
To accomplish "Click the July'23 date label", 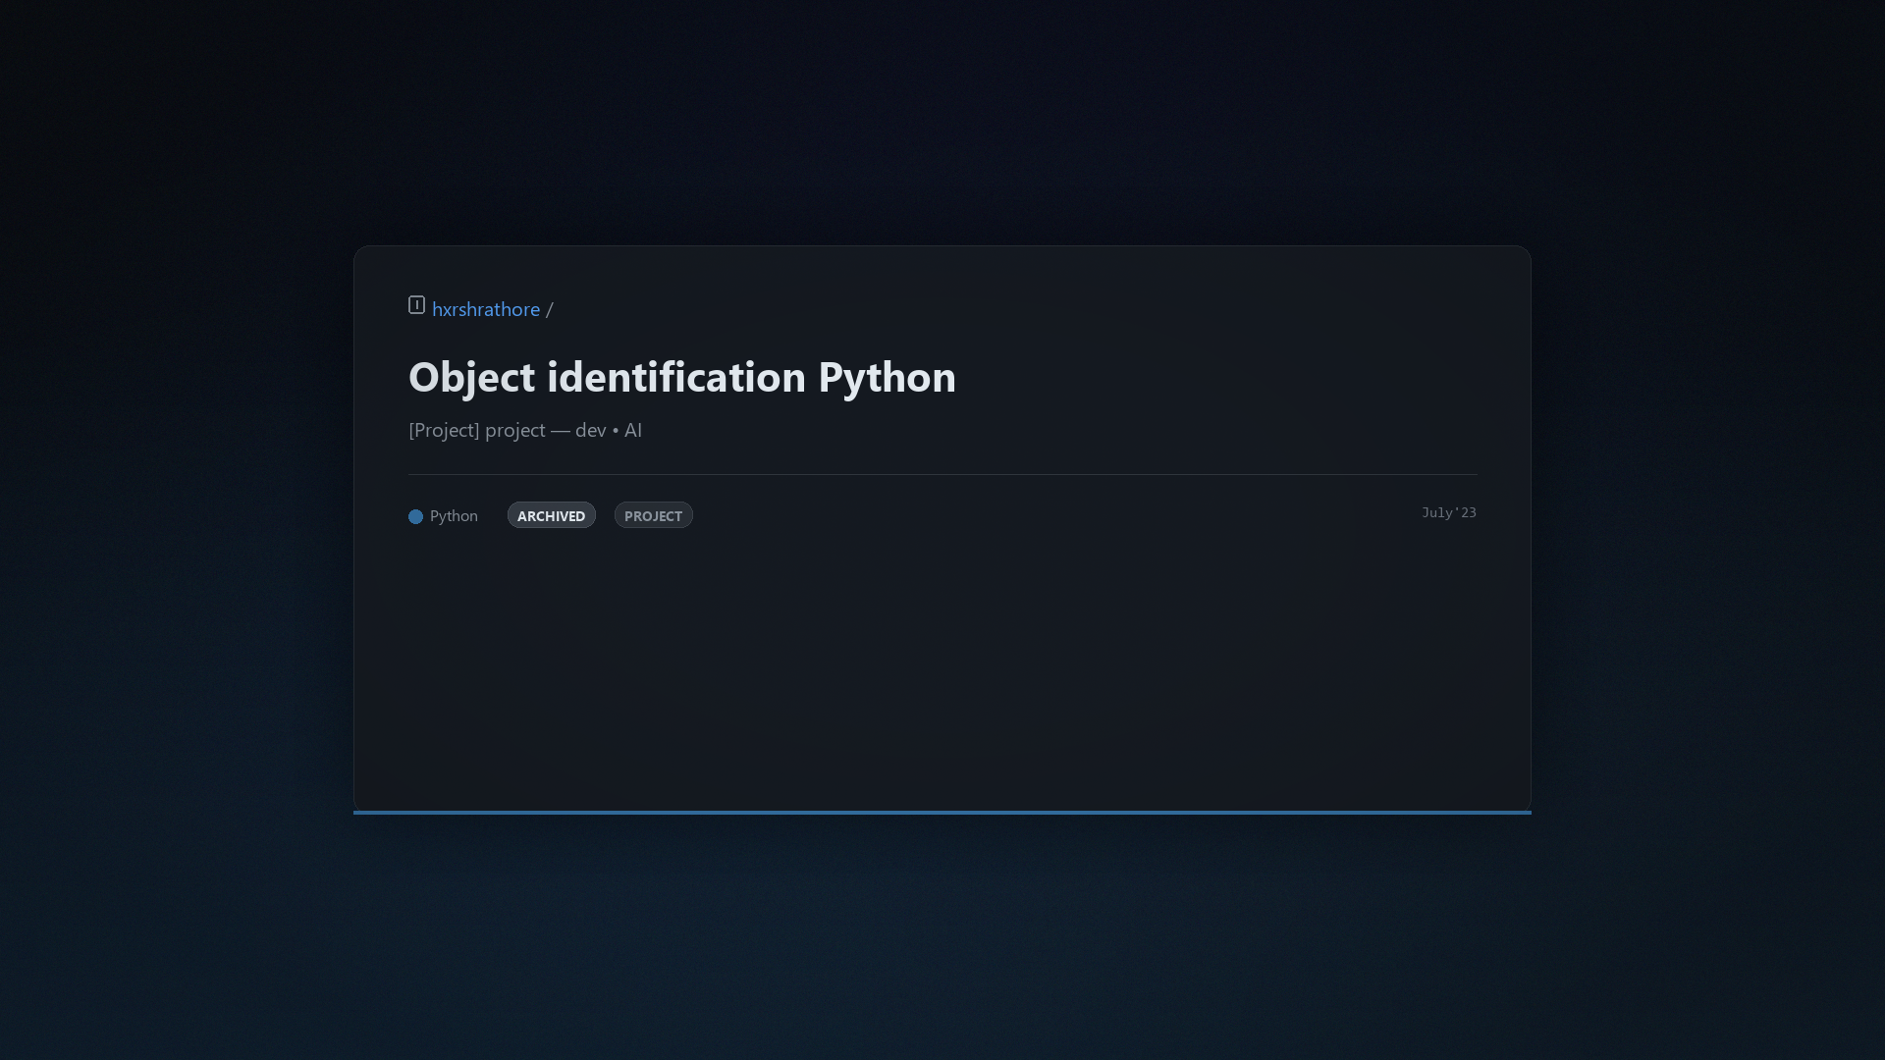I will click(x=1449, y=512).
